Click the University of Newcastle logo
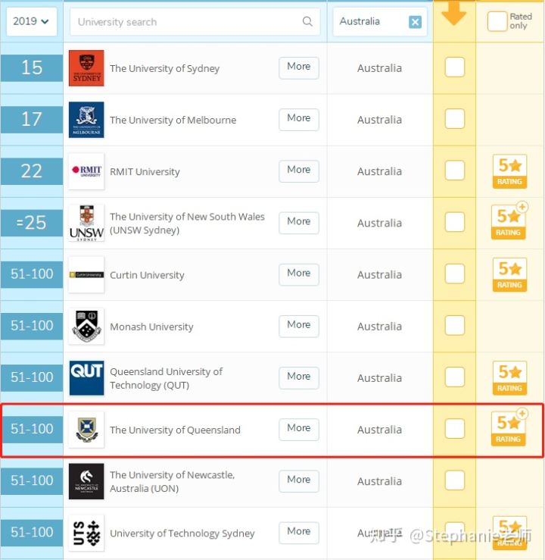 pos(86,481)
